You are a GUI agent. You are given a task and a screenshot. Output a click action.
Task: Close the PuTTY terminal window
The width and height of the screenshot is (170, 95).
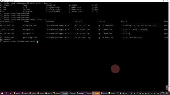click(168, 1)
